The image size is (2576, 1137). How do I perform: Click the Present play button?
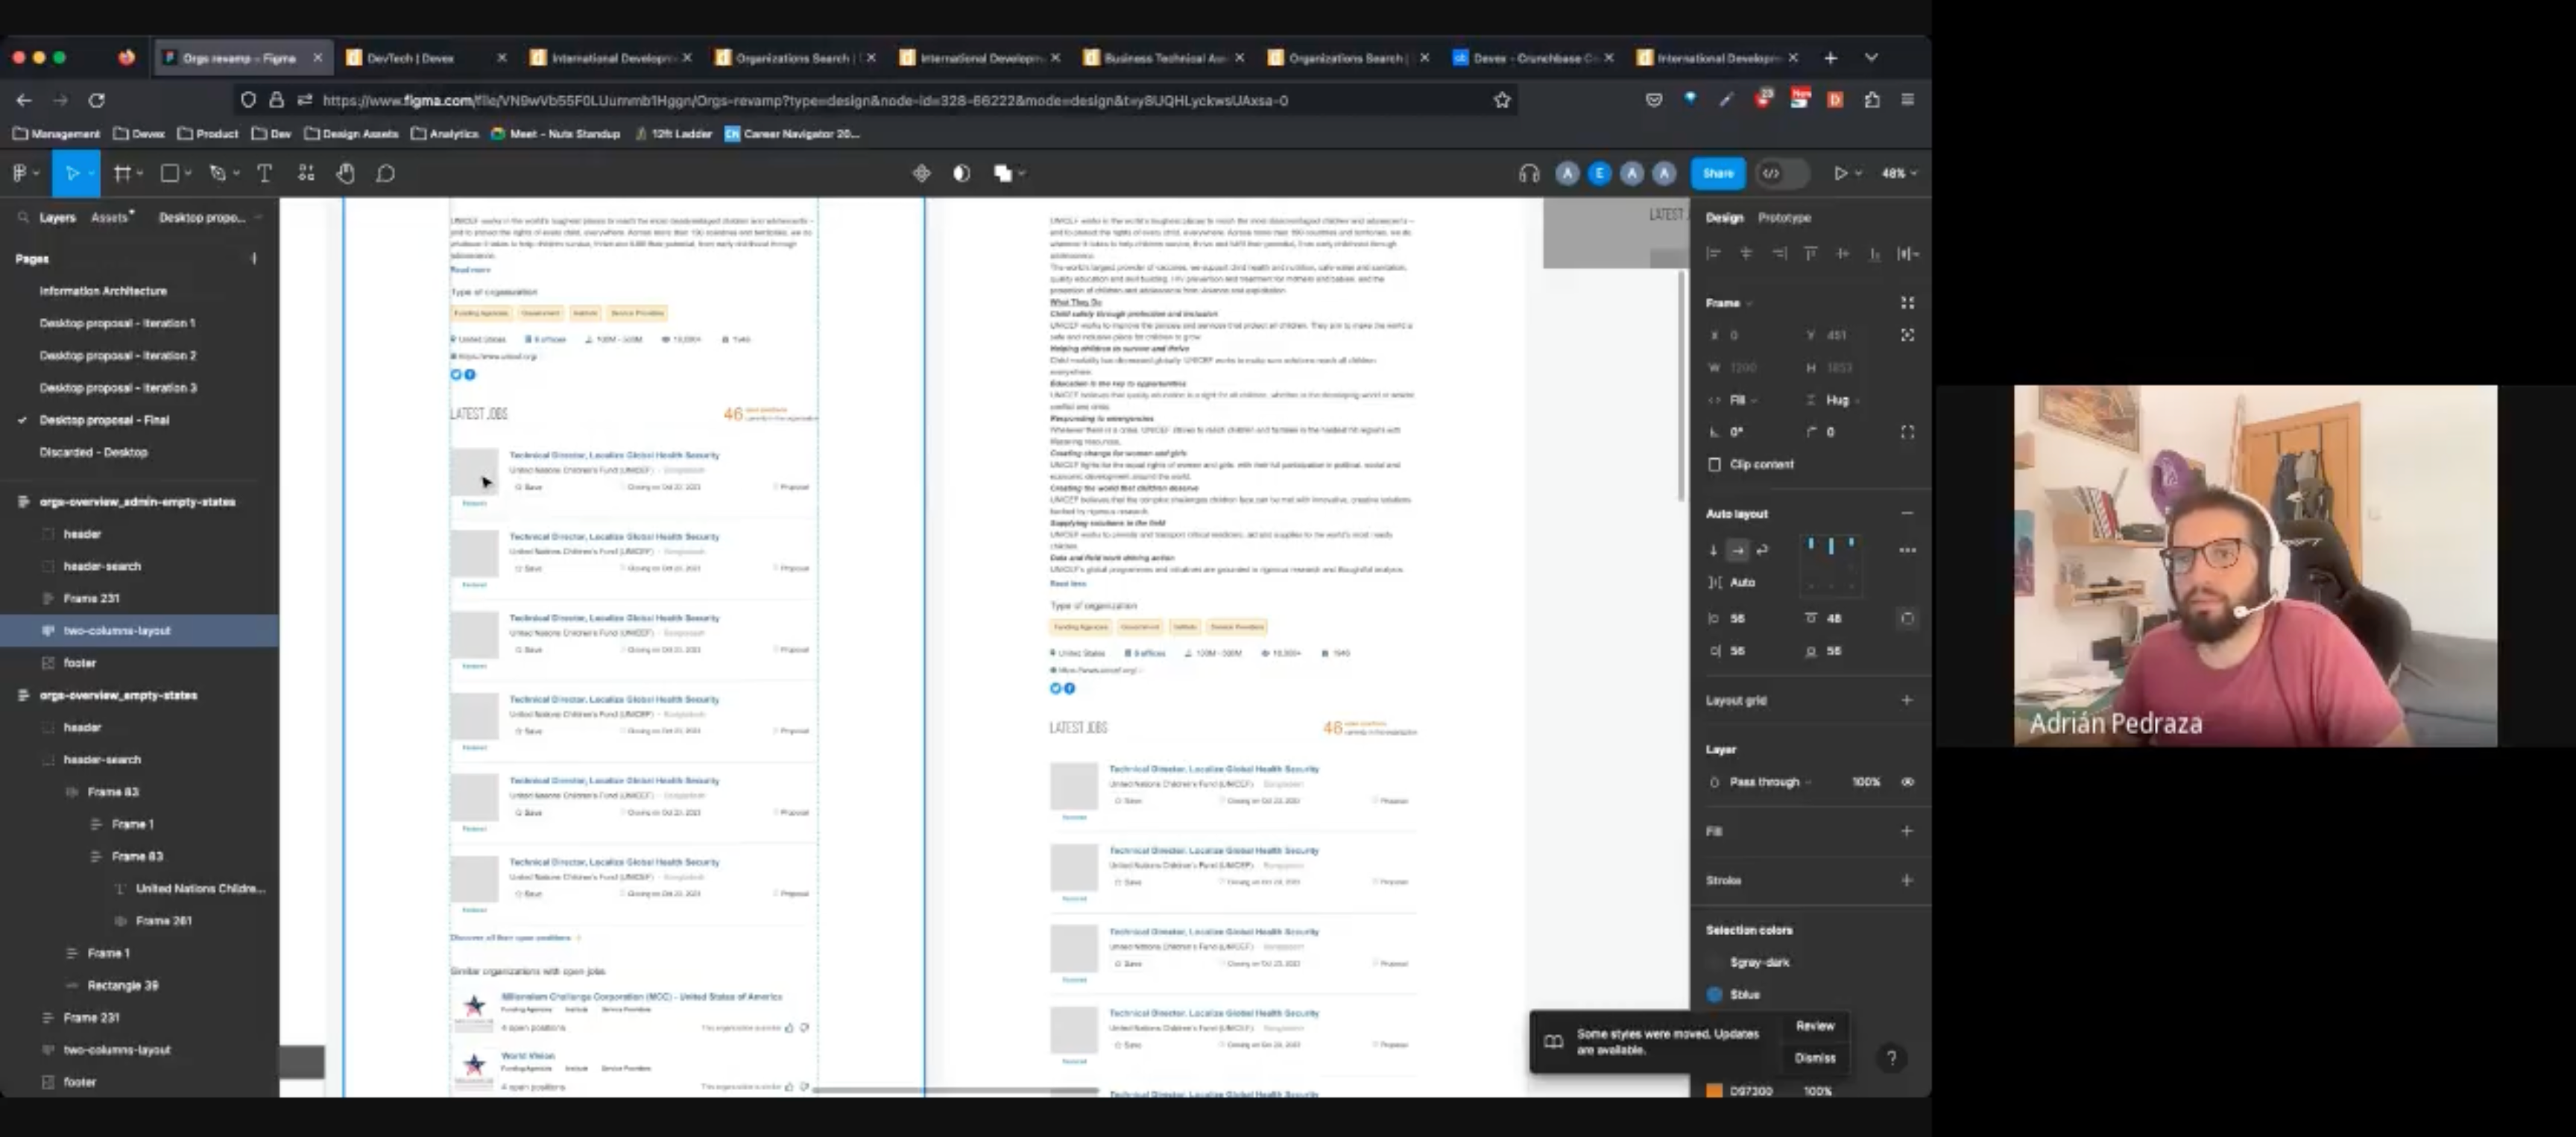coord(1839,174)
